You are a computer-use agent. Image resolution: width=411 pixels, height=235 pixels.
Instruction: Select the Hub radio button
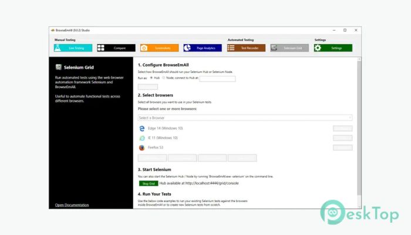coord(151,78)
